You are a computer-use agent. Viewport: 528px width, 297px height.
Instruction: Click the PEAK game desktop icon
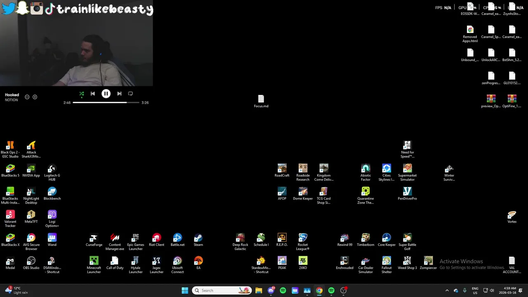(282, 263)
